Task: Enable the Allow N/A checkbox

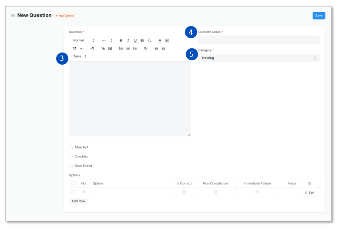Action: coord(71,148)
